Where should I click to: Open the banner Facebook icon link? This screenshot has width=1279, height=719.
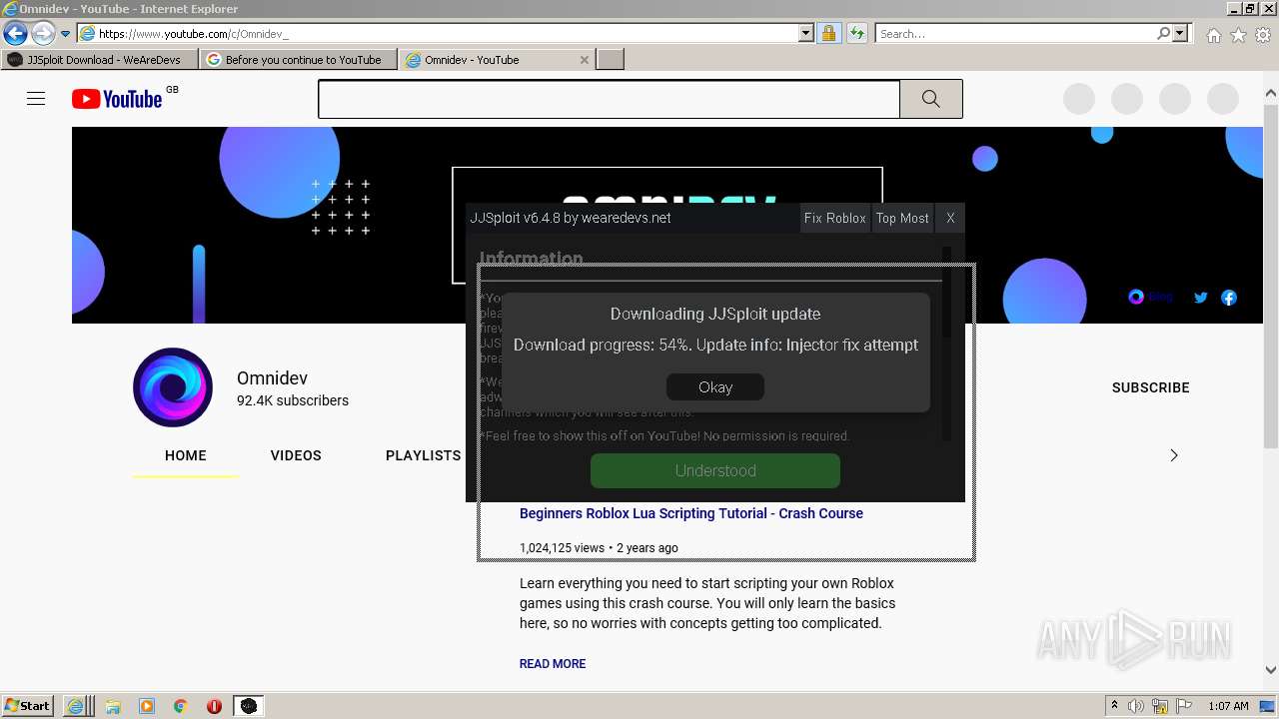1229,298
